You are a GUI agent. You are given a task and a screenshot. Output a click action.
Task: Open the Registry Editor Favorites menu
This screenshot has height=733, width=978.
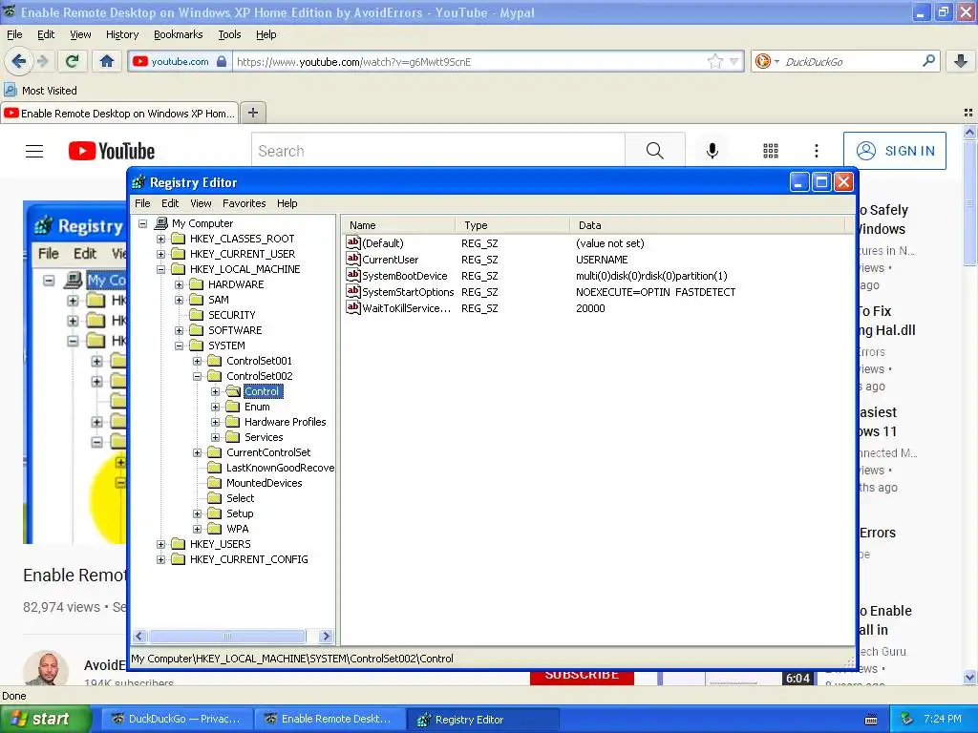pyautogui.click(x=244, y=203)
